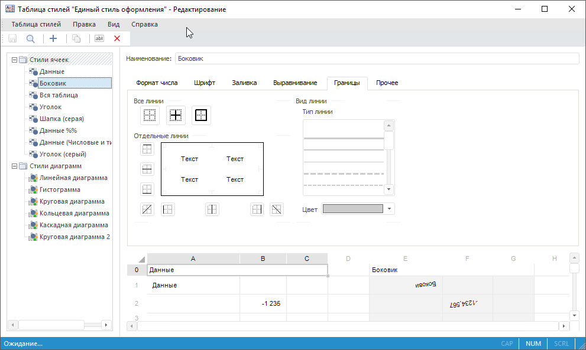Click the grey Цвет color swatch
The height and width of the screenshot is (350, 586).
353,209
